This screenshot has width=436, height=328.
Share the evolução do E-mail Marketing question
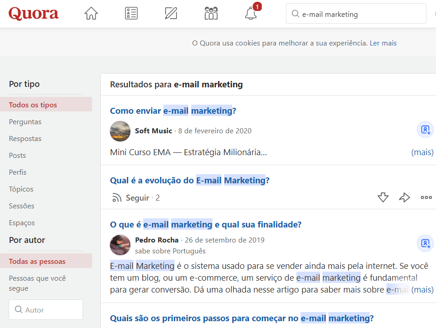pos(404,197)
